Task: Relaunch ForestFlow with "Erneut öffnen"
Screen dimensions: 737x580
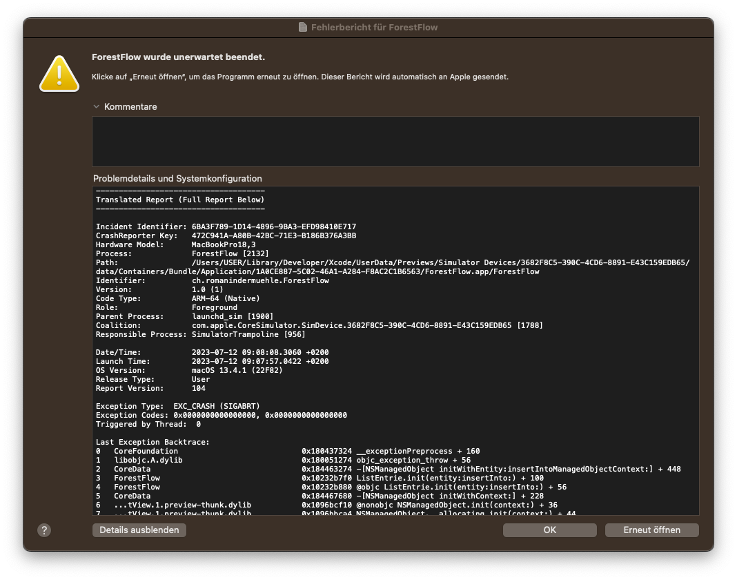Action: [x=651, y=530]
